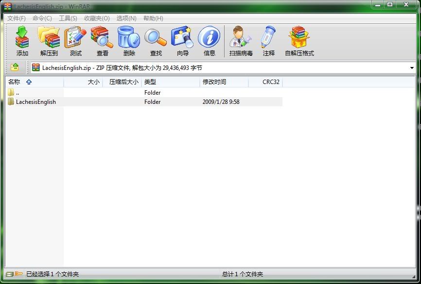421x284 pixels.
Task: Click the archive path text field
Action: click(x=224, y=67)
